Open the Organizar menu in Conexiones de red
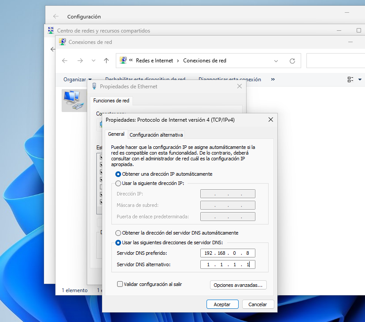Image resolution: width=365 pixels, height=322 pixels. (x=77, y=80)
